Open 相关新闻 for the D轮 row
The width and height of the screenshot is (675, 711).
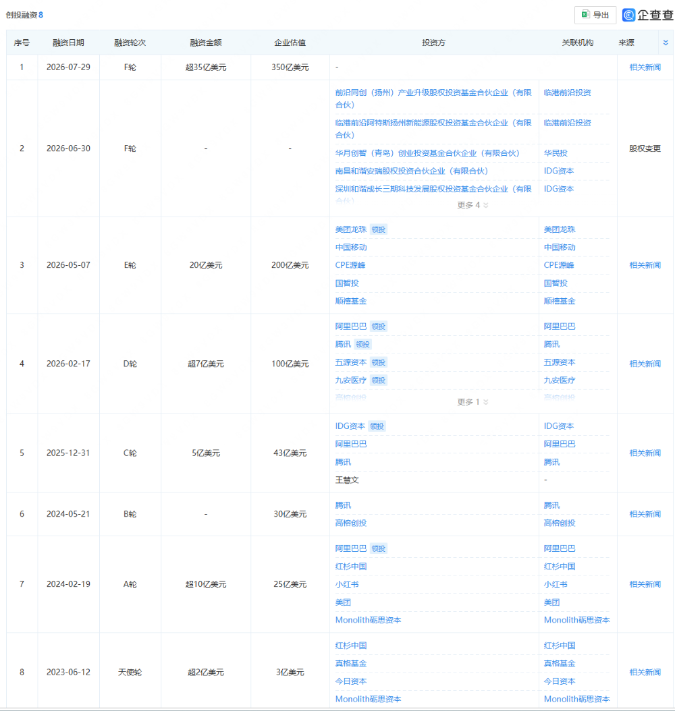click(645, 364)
